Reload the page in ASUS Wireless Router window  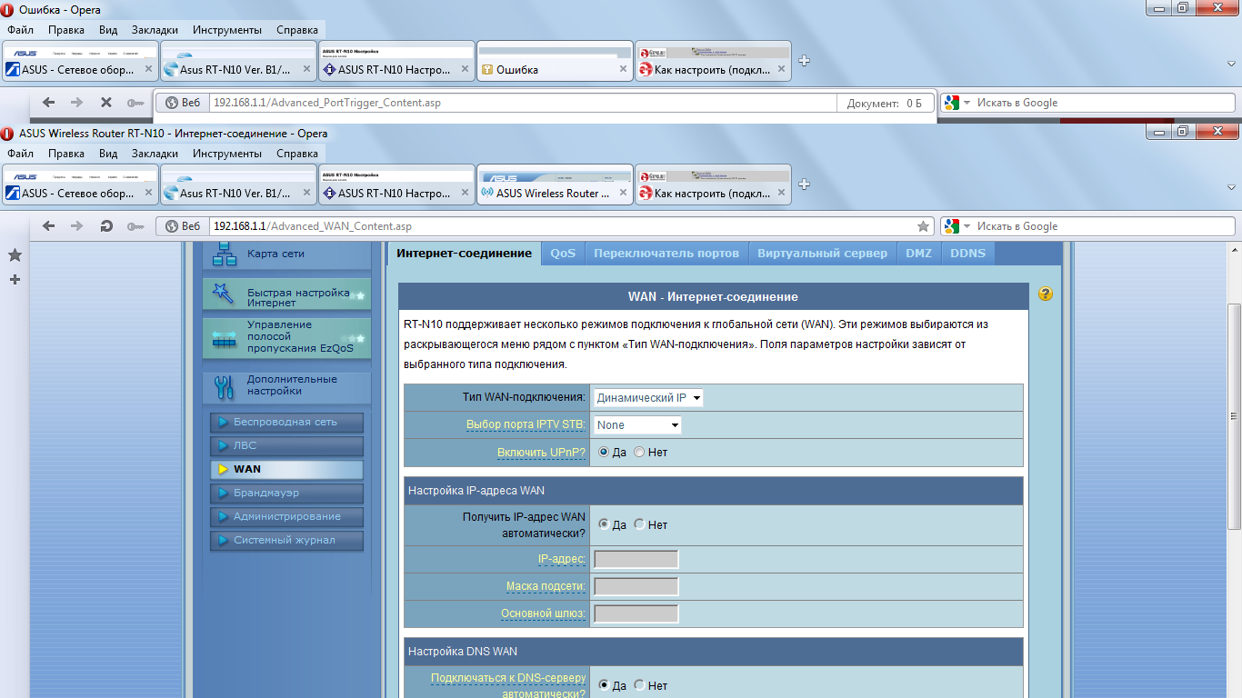105,226
